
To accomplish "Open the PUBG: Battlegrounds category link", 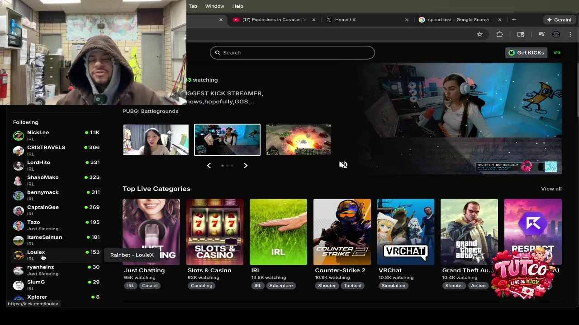I will [150, 111].
